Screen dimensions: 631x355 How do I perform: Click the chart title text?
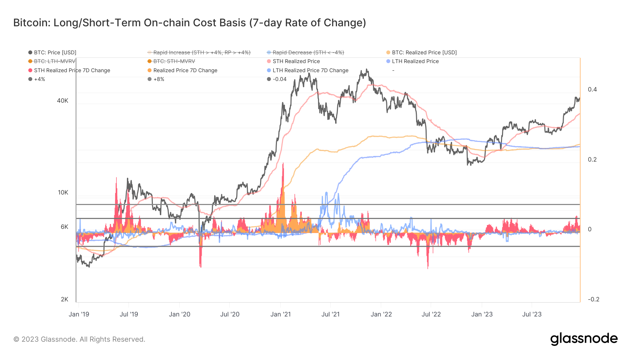[x=190, y=23]
